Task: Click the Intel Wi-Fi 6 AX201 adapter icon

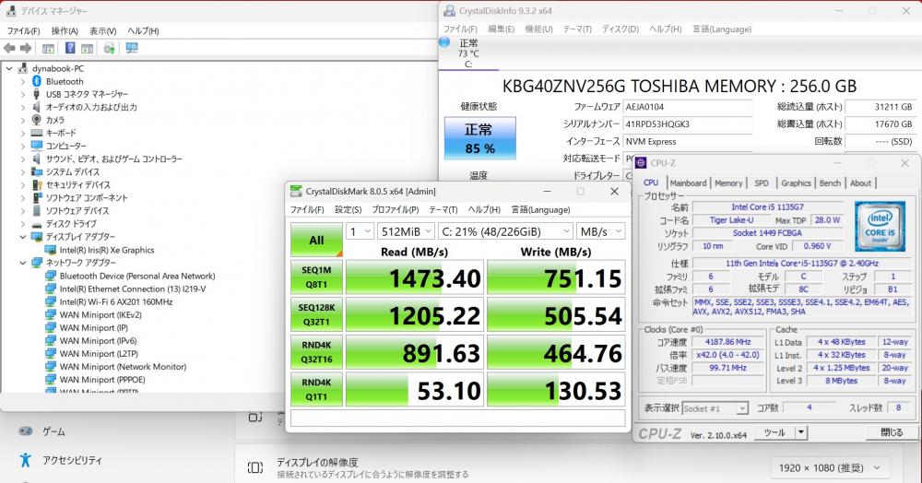Action: point(51,301)
